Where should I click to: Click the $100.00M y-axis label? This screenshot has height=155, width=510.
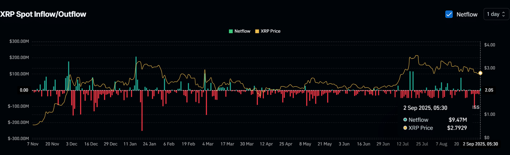pos(19,74)
